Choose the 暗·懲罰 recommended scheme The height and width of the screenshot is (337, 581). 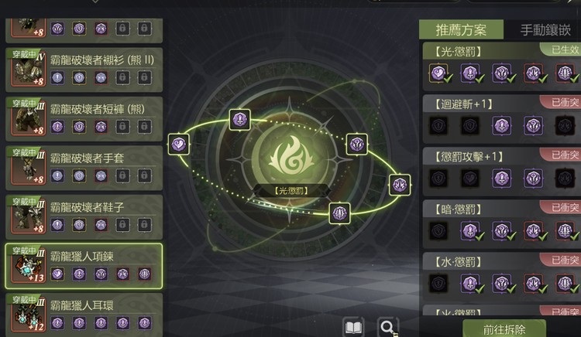pos(502,224)
